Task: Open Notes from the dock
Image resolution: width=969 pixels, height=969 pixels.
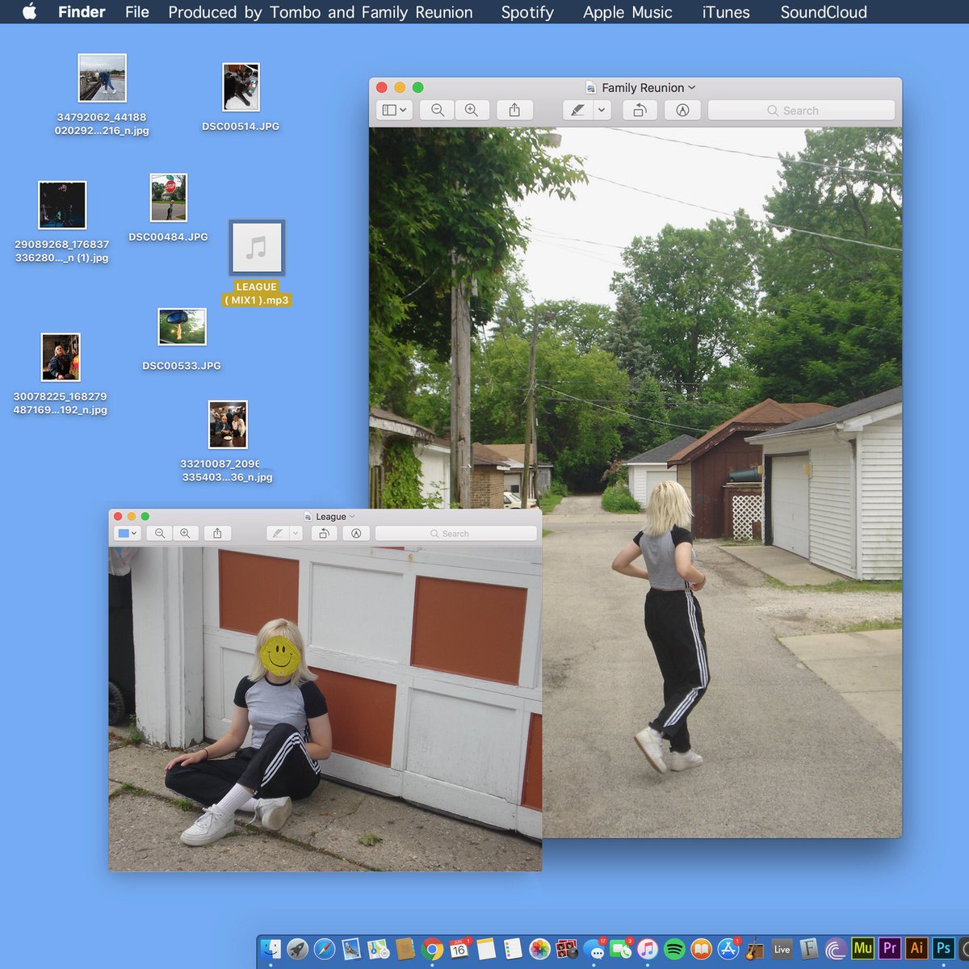Action: click(485, 949)
